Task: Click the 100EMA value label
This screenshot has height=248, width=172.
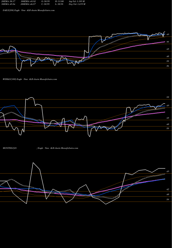Action: tap(29, 1)
